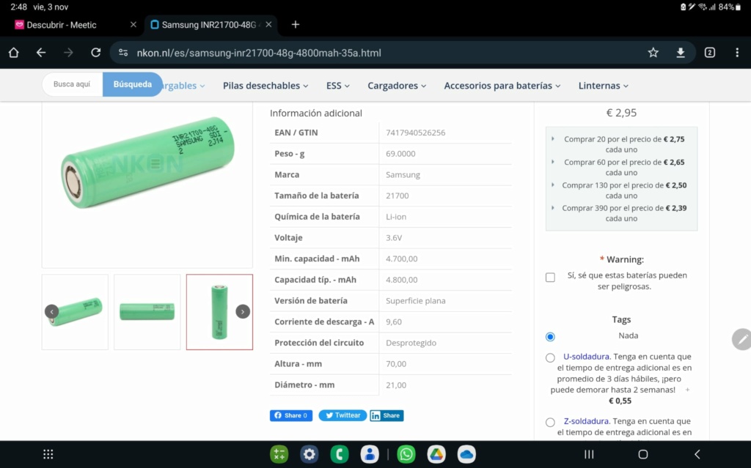Open the Z-soldadura link
This screenshot has height=468, width=751.
pyautogui.click(x=586, y=421)
